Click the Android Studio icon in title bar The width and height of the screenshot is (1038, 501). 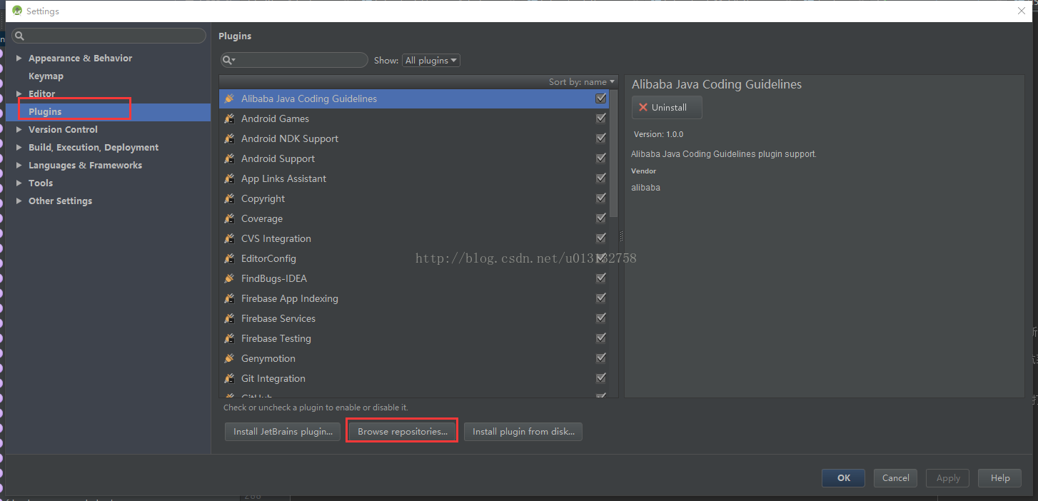[x=17, y=11]
